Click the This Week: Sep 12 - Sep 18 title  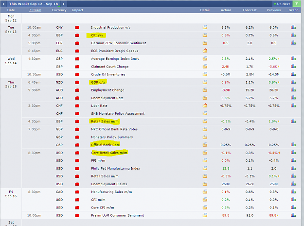point(34,4)
